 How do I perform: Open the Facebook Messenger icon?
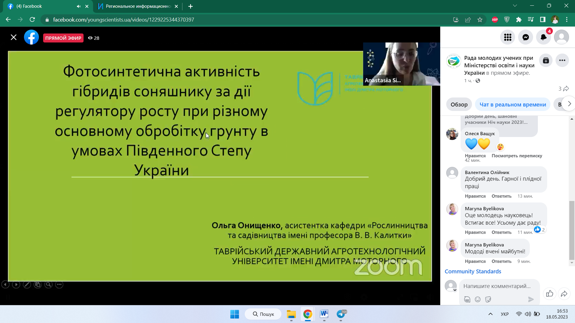click(526, 37)
